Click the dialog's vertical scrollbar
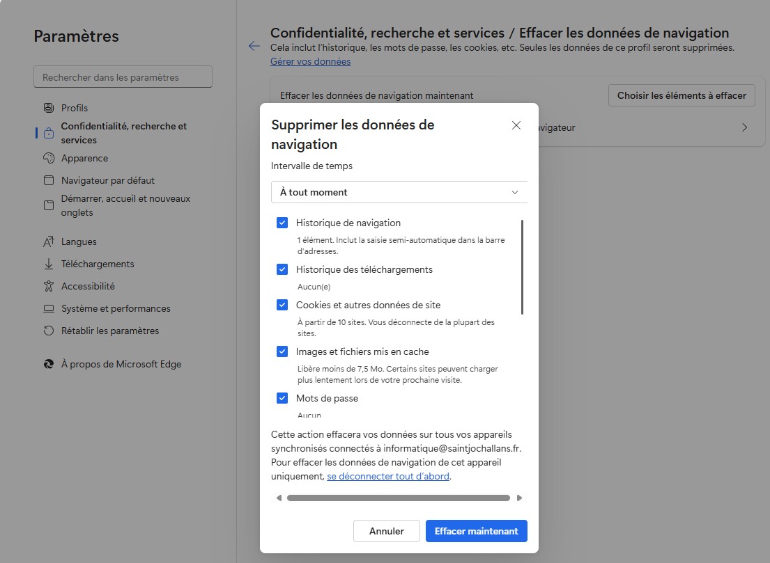This screenshot has height=563, width=770. [x=522, y=267]
